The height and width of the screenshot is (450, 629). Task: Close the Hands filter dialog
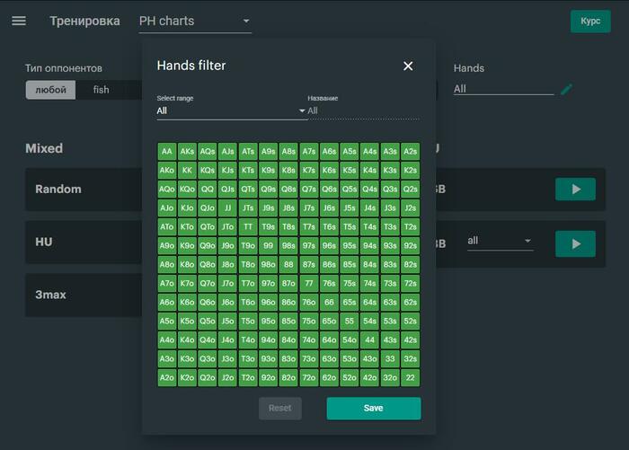[408, 66]
